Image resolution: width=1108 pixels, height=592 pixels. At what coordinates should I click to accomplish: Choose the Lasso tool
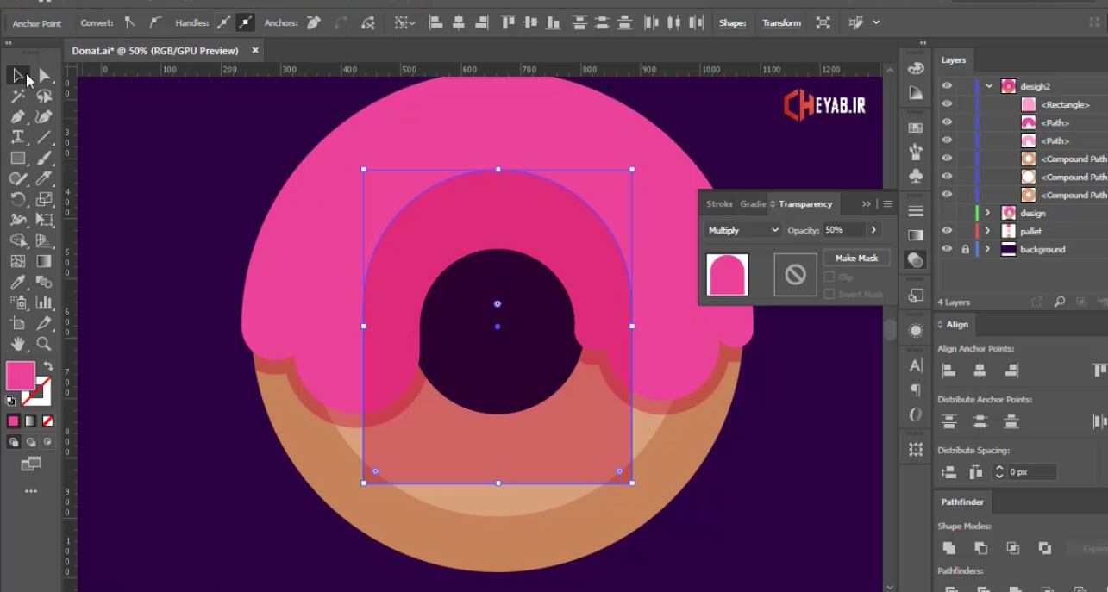tap(44, 97)
